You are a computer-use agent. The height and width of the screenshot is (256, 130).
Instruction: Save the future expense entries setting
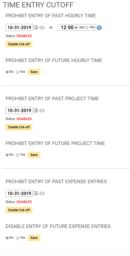click(x=34, y=238)
